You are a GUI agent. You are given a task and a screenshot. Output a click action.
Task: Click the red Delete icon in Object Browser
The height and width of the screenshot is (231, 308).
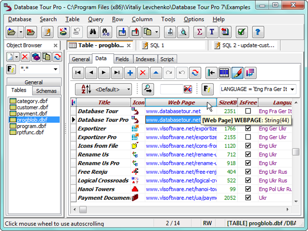25,57
